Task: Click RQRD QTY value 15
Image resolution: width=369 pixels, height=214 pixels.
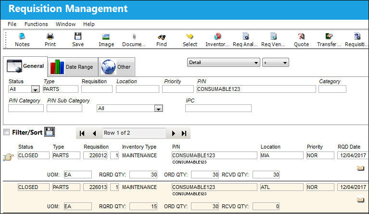Action: 143,206
